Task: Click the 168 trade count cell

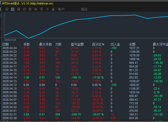Action: 58,63
